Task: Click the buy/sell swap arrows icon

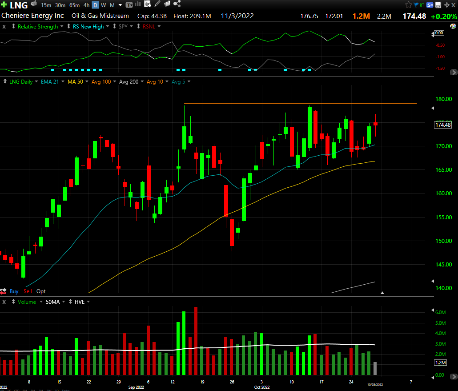Action: pyautogui.click(x=3, y=291)
